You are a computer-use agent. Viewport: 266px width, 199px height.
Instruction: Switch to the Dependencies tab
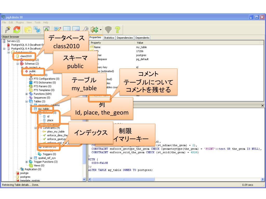125,38
